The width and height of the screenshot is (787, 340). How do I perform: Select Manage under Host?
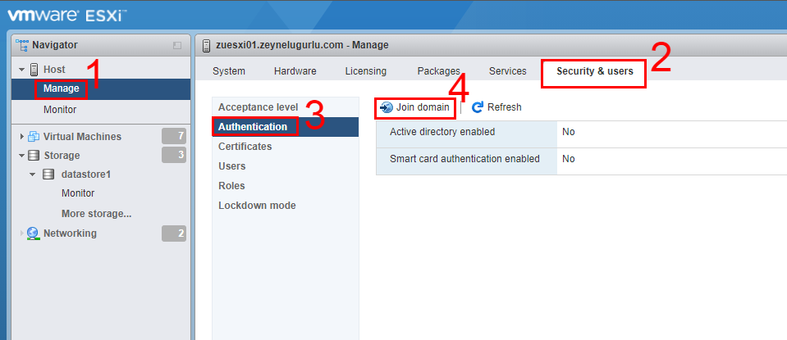[x=62, y=88]
